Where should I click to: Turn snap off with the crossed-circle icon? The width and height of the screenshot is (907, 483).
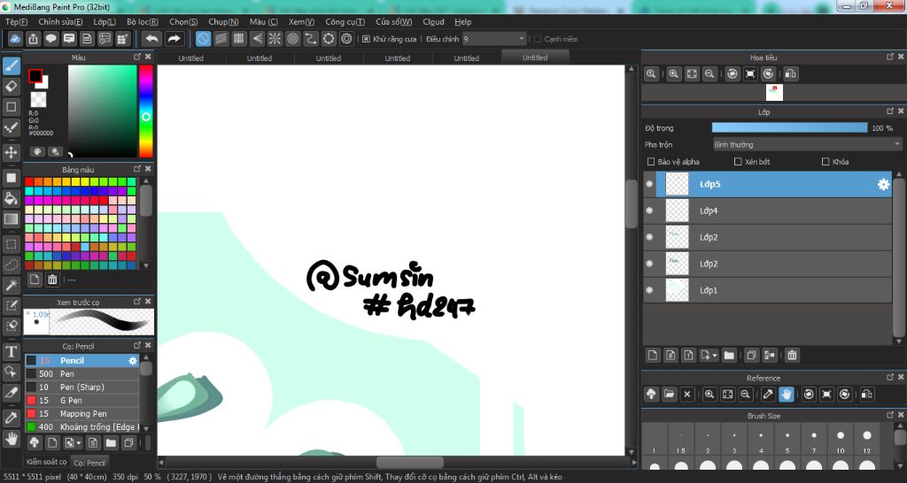[x=203, y=39]
